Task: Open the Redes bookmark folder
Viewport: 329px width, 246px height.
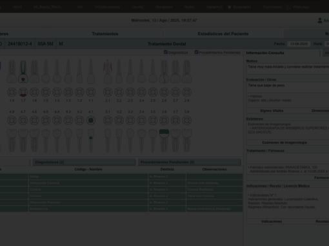Action: pyautogui.click(x=189, y=7)
